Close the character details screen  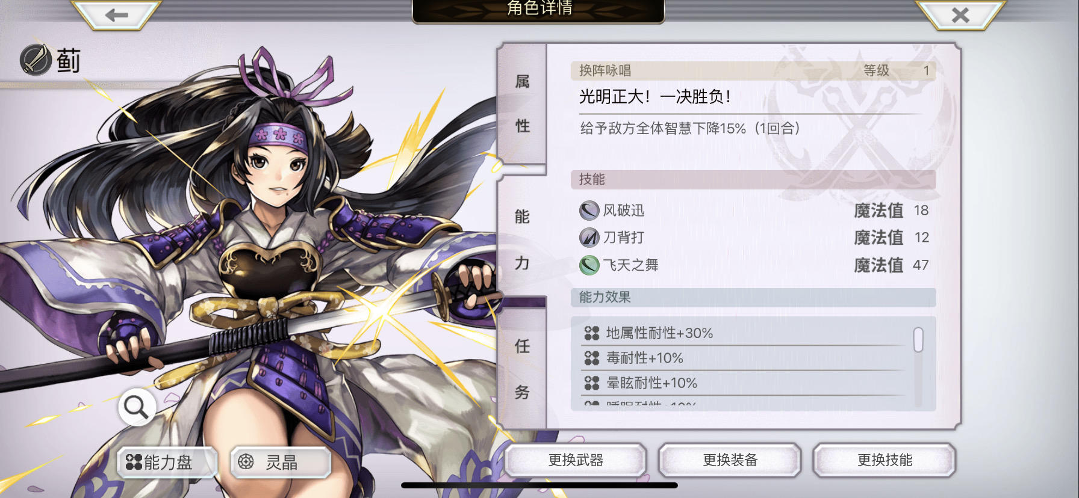click(960, 14)
